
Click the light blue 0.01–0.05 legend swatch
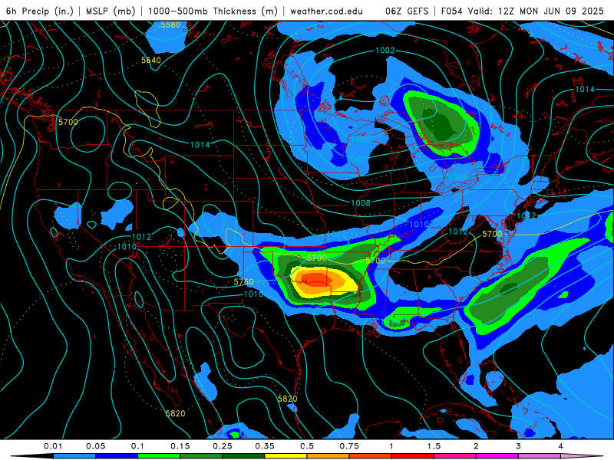point(74,456)
